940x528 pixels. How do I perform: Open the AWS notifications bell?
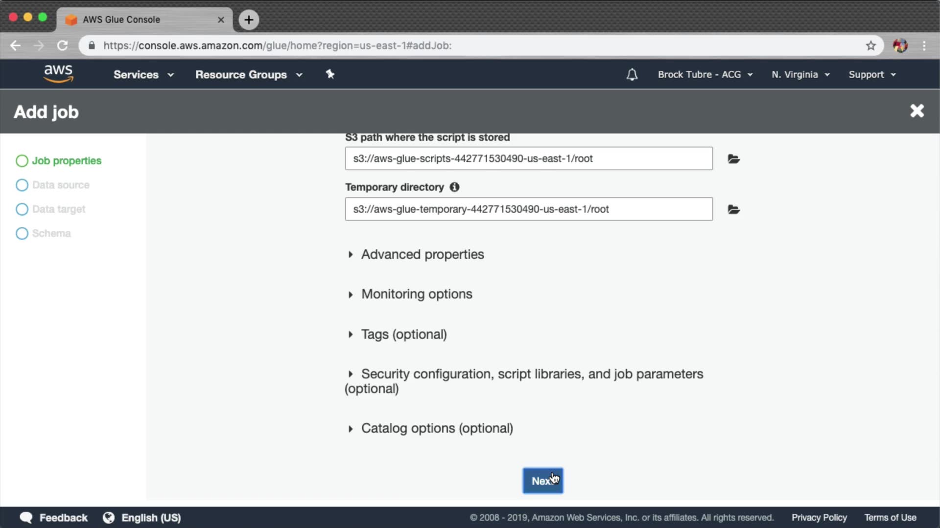632,75
